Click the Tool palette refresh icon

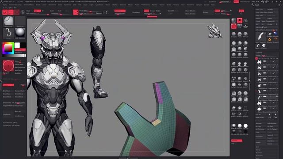pyautogui.click(x=279, y=5)
